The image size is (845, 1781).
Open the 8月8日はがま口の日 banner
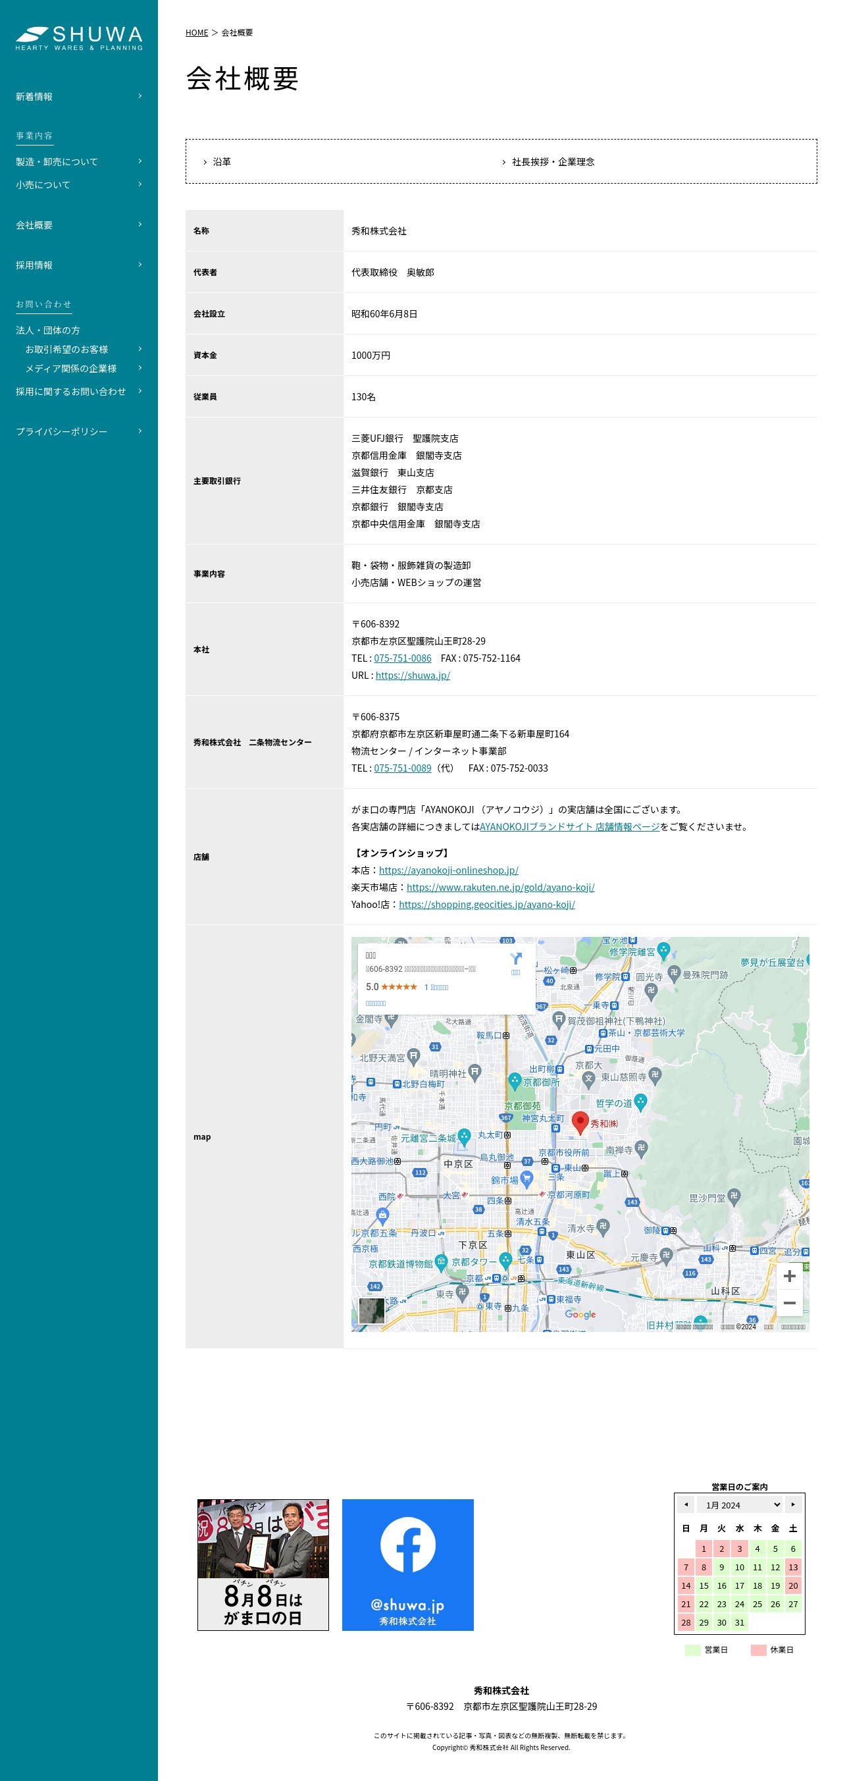(x=263, y=1564)
